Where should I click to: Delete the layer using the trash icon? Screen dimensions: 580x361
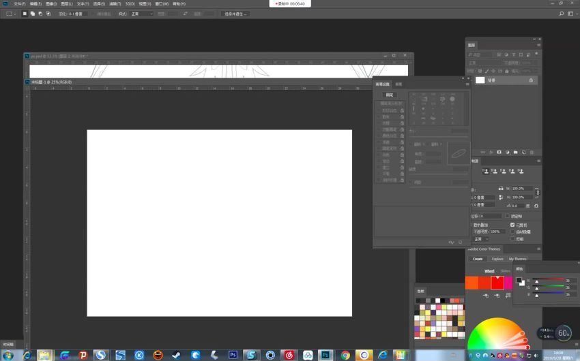532,152
